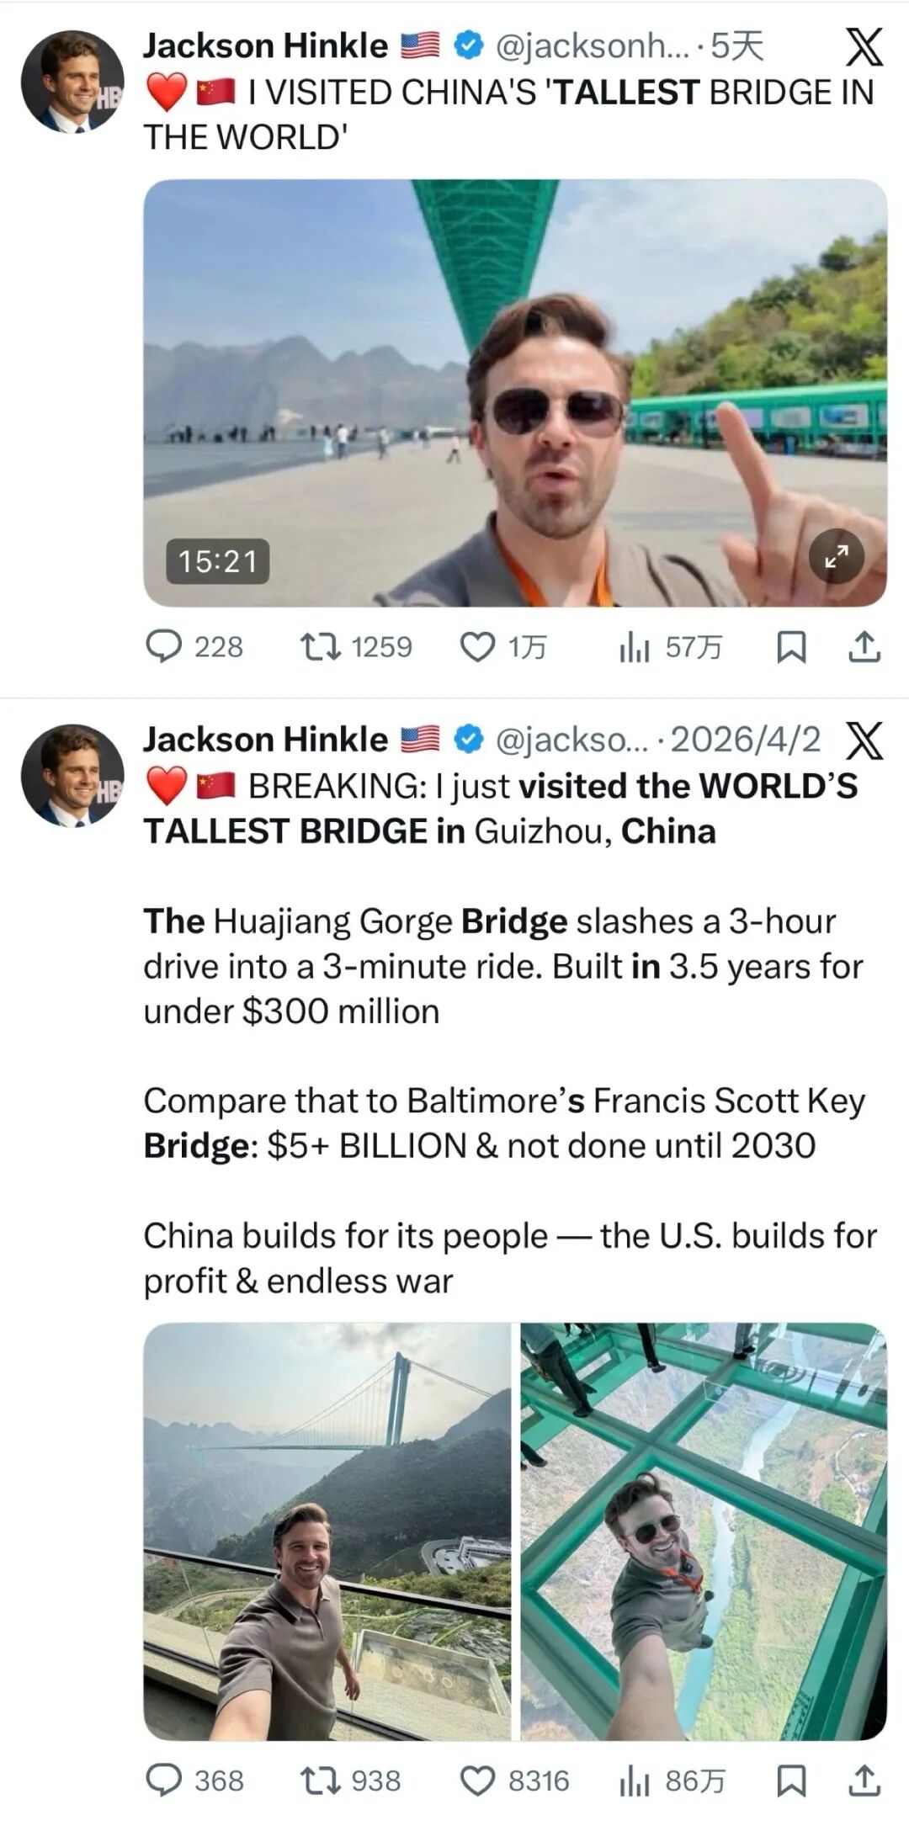
Task: Like the tweet with 8316 likes
Action: (x=478, y=1780)
